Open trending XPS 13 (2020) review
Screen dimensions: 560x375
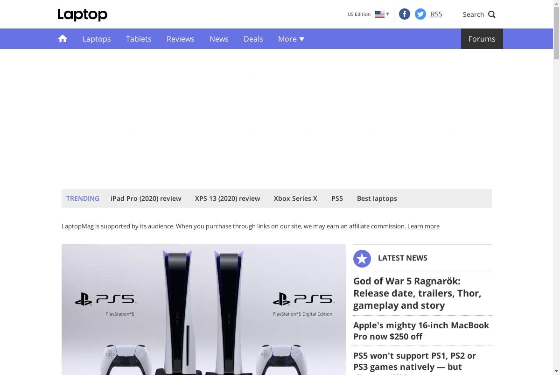click(228, 198)
